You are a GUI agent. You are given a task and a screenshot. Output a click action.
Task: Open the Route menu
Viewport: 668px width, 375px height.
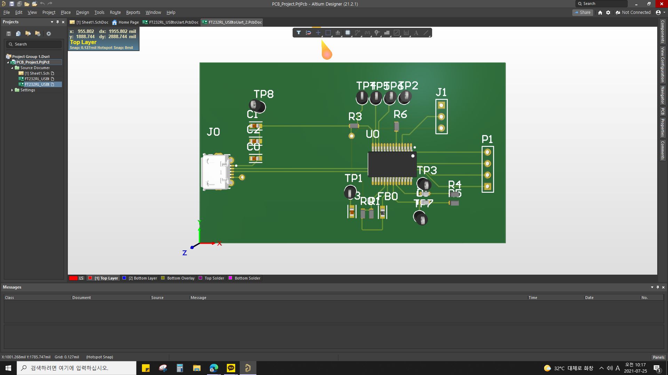[115, 12]
